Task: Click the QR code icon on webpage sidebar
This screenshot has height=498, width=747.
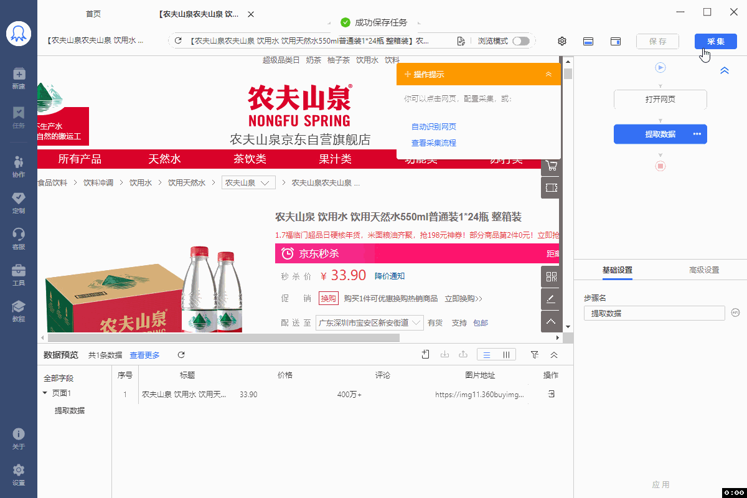Action: click(x=551, y=276)
